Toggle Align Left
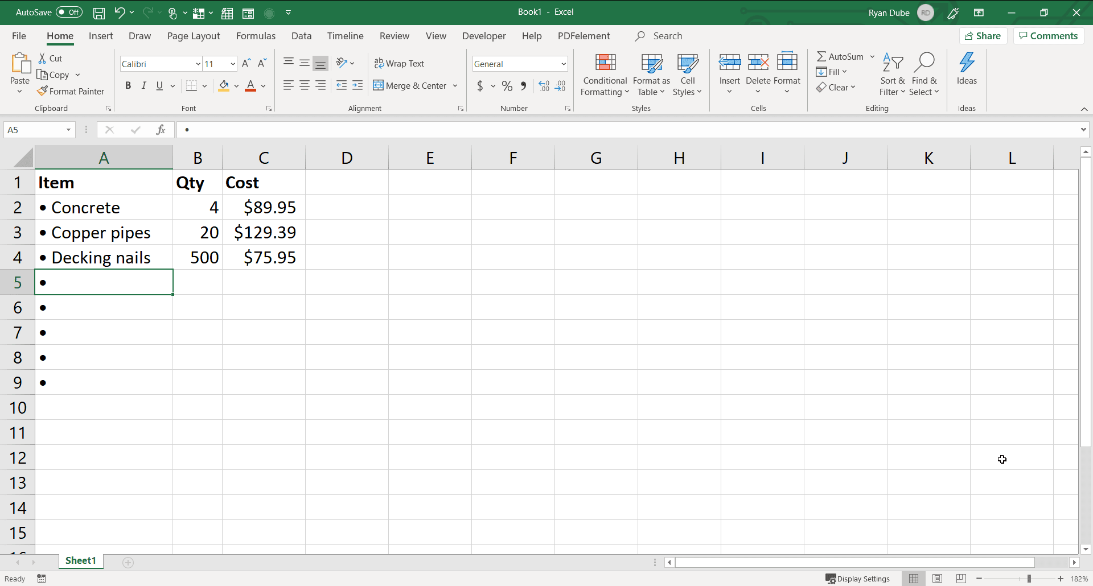 [x=289, y=86]
